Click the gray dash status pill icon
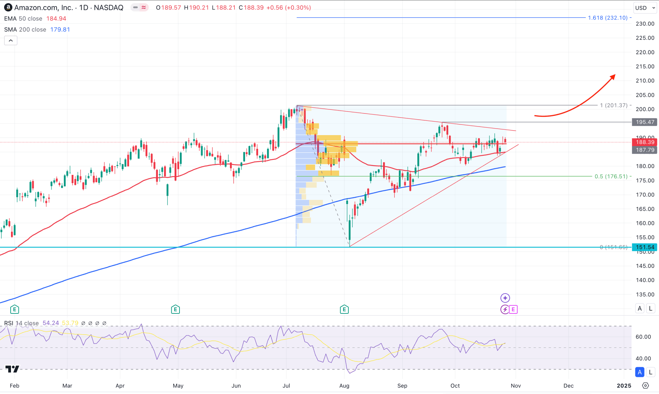The height and width of the screenshot is (394, 659). (x=135, y=7)
